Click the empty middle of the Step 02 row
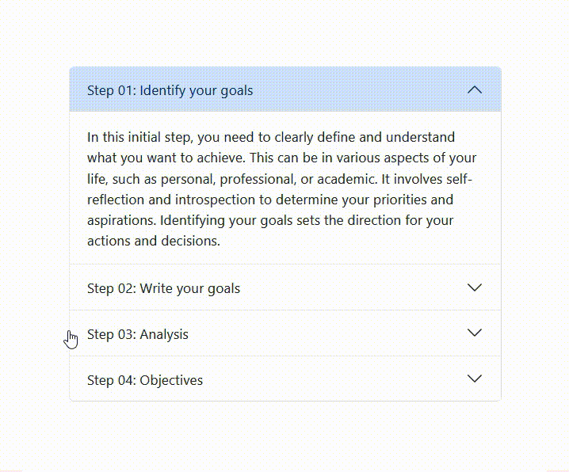 pyautogui.click(x=349, y=288)
